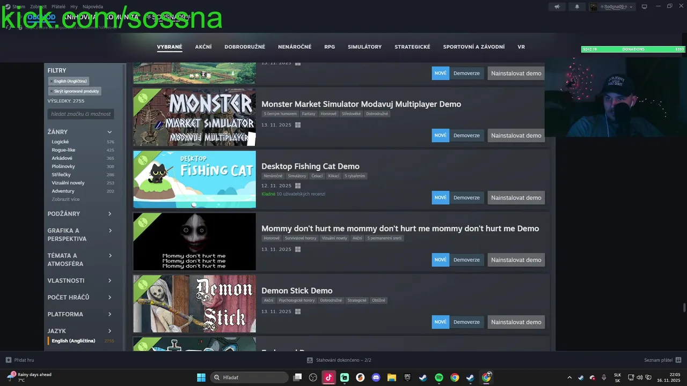
Task: Click the Windows platform icon for Desktop Fishing Cat
Action: click(x=298, y=185)
